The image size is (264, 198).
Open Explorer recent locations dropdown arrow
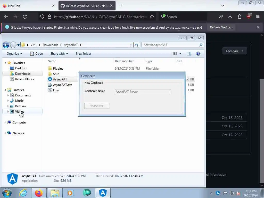tap(18, 45)
